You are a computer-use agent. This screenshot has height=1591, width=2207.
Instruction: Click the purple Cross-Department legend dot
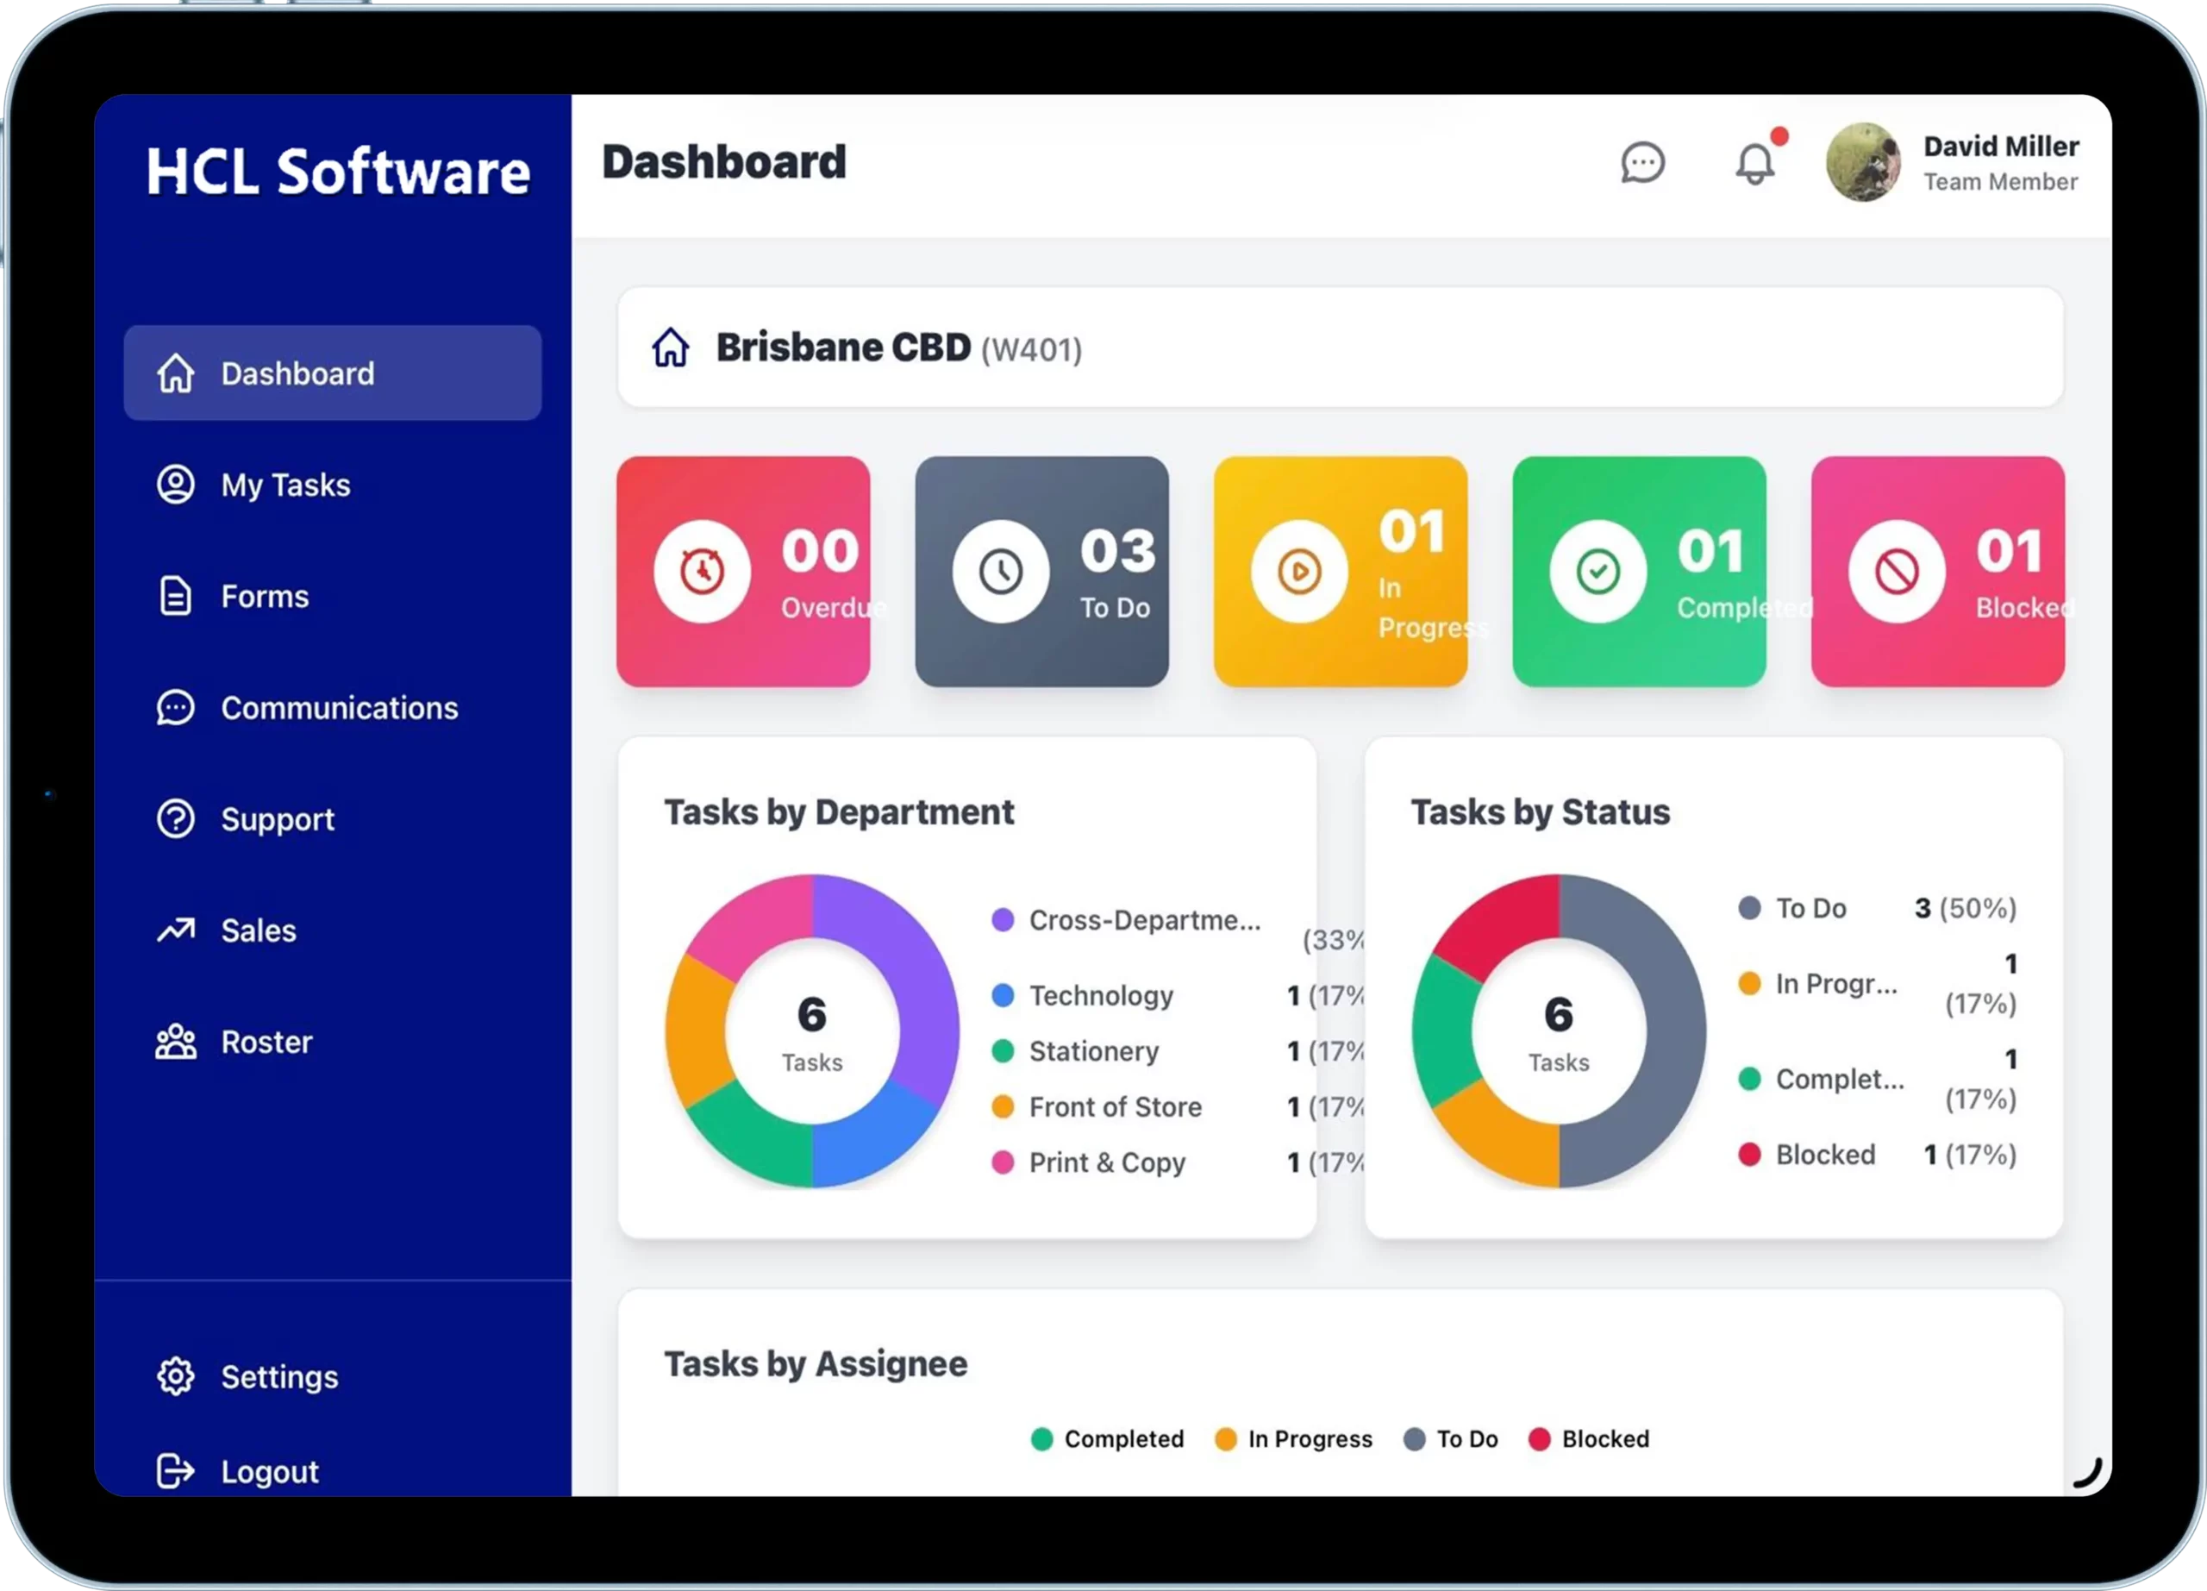point(1003,919)
